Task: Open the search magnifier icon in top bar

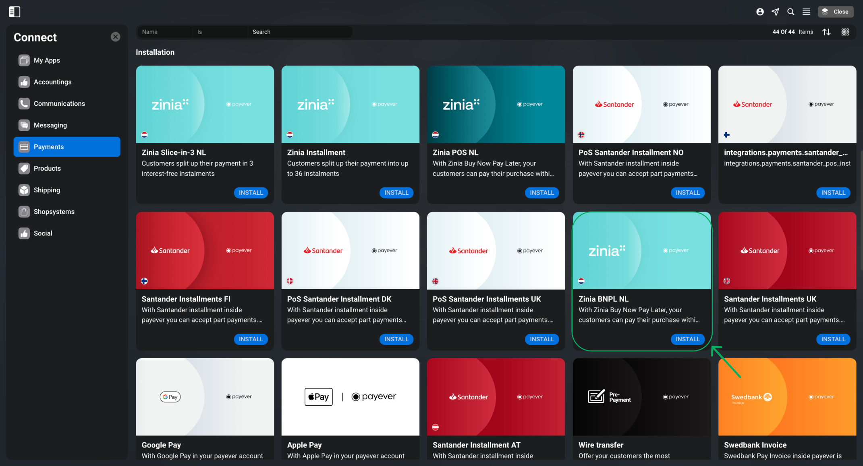Action: pyautogui.click(x=790, y=12)
